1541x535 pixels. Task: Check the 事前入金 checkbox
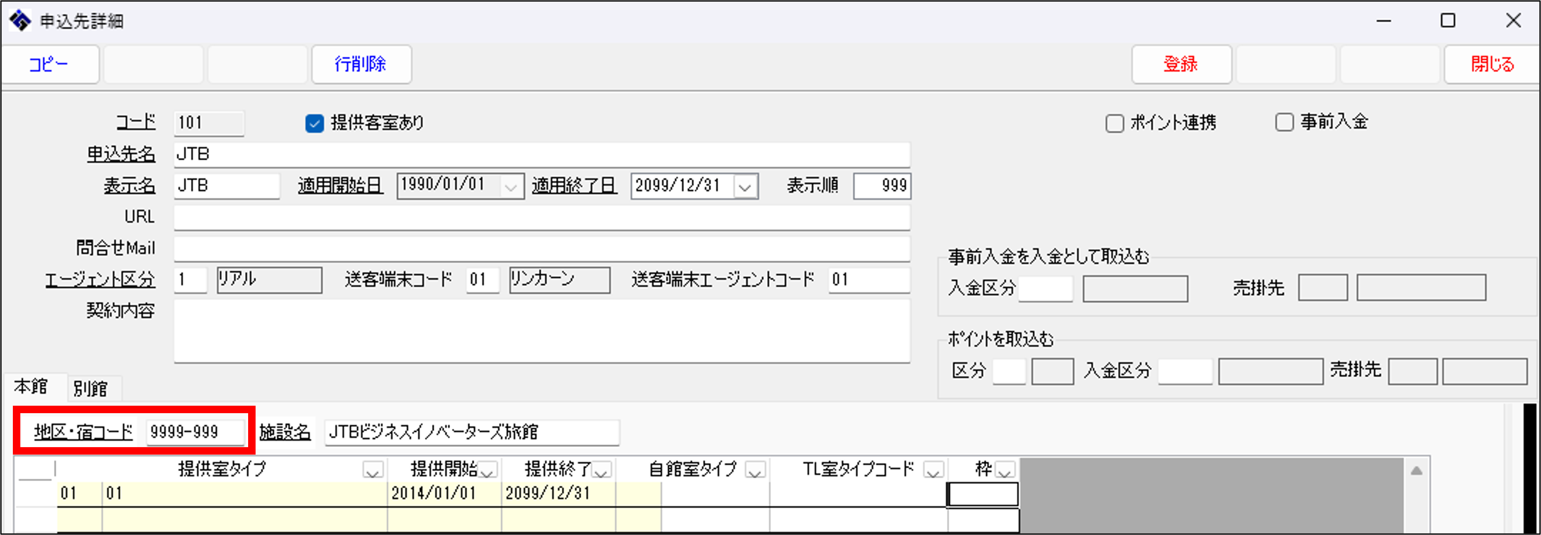point(1284,123)
